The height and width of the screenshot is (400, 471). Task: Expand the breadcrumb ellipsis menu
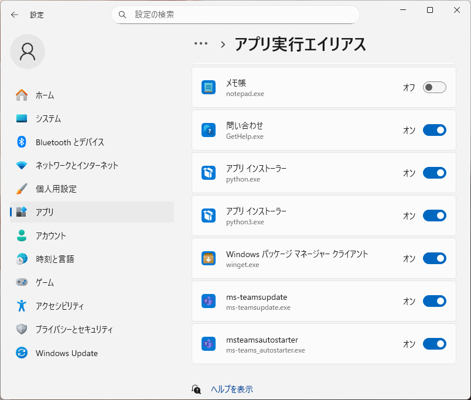point(201,44)
